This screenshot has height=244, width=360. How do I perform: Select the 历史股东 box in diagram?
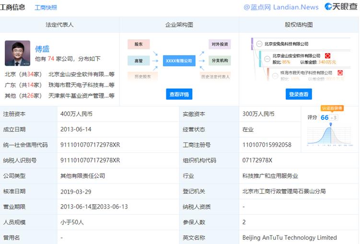142,77
